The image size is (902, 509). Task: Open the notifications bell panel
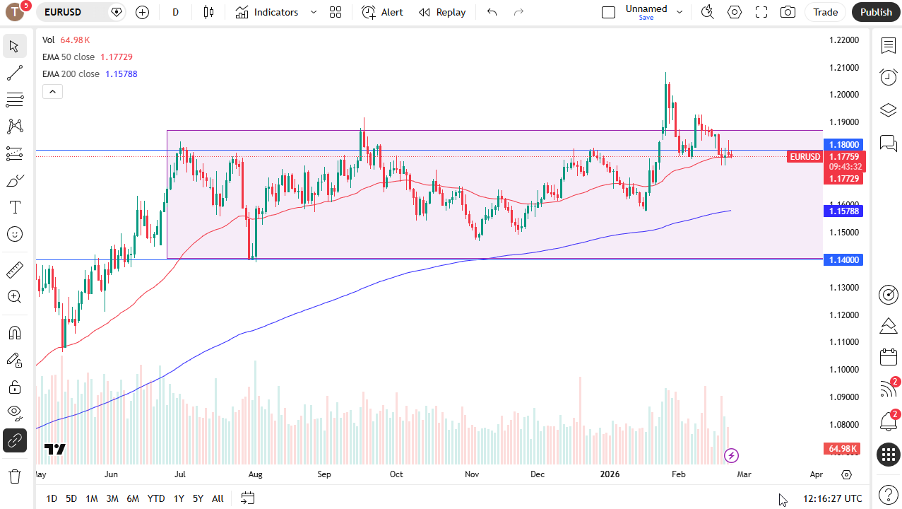[888, 422]
